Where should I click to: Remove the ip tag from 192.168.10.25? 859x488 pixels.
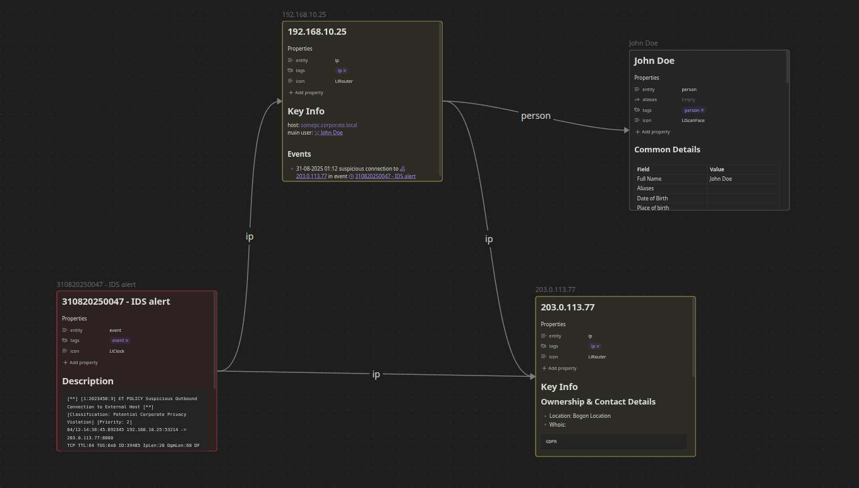(345, 71)
